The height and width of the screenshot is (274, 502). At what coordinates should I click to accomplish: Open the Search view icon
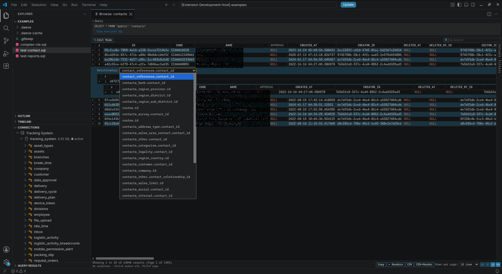(x=6, y=28)
